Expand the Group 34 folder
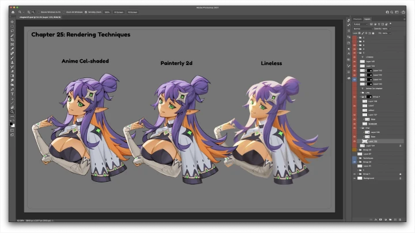Image resolution: width=415 pixels, height=233 pixels. click(x=358, y=162)
